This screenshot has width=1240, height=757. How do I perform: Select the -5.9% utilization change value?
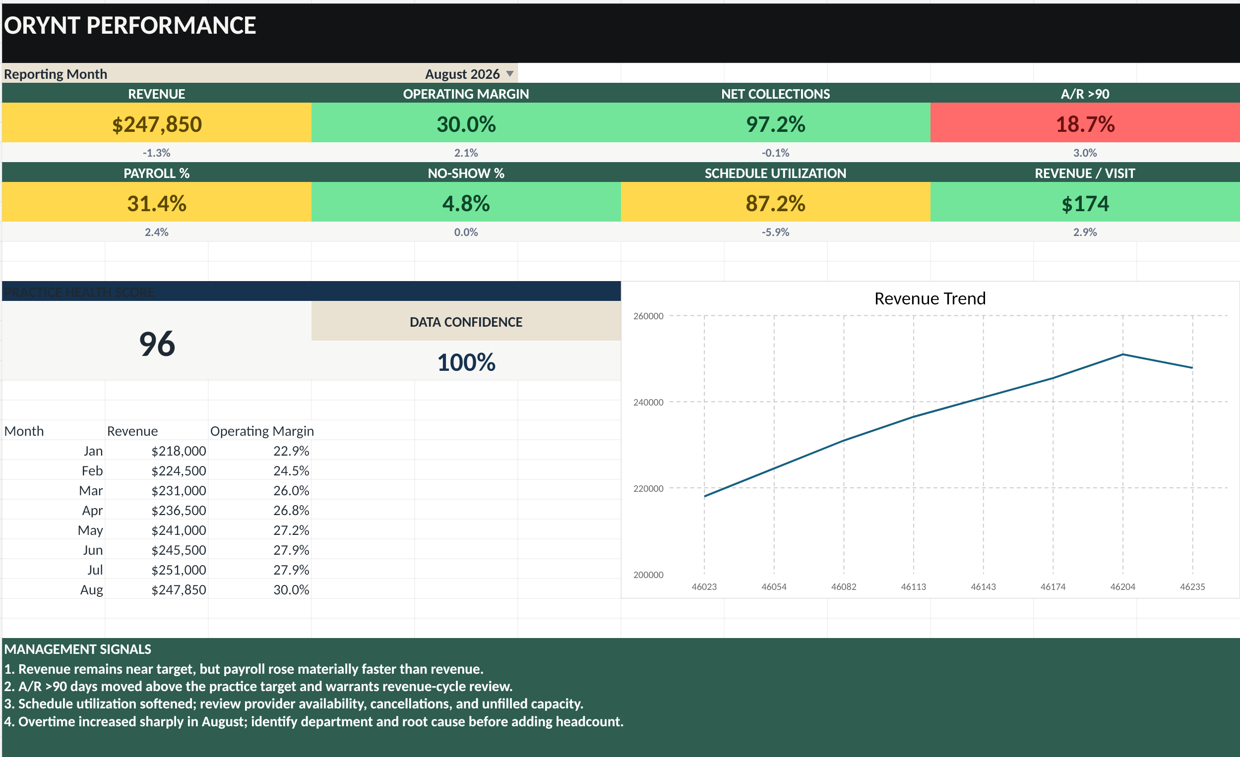click(x=776, y=232)
